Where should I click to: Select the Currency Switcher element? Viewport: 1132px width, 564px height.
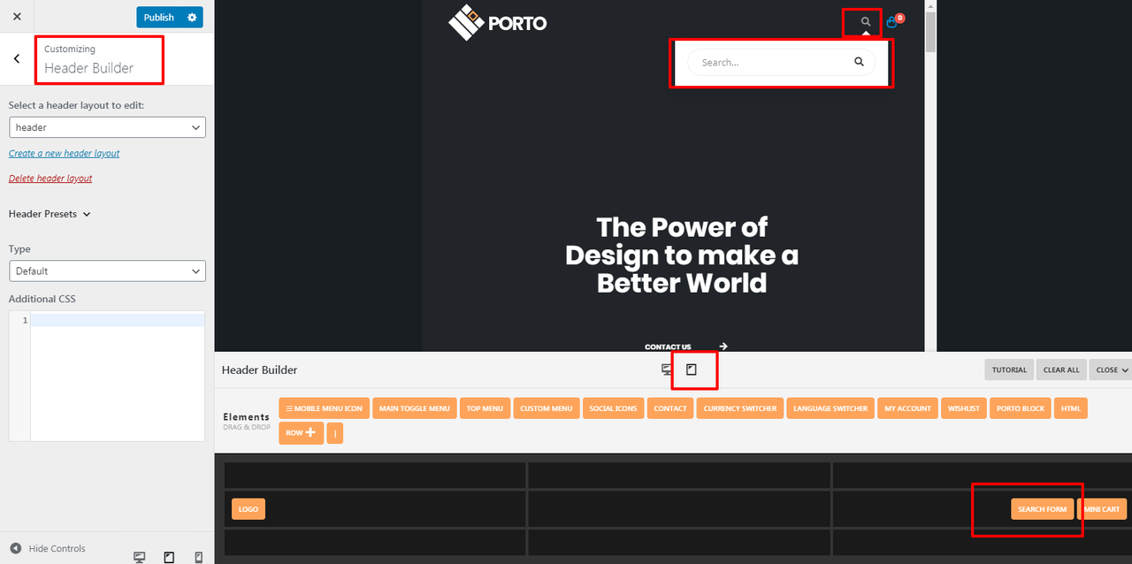coord(740,408)
